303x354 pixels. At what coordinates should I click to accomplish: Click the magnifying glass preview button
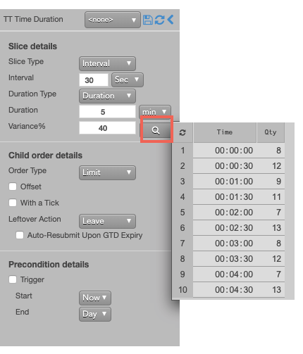point(156,130)
